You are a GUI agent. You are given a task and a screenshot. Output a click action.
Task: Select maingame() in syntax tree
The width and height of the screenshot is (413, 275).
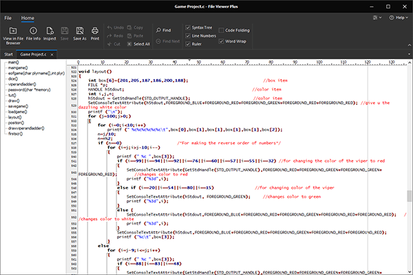[x=18, y=68]
